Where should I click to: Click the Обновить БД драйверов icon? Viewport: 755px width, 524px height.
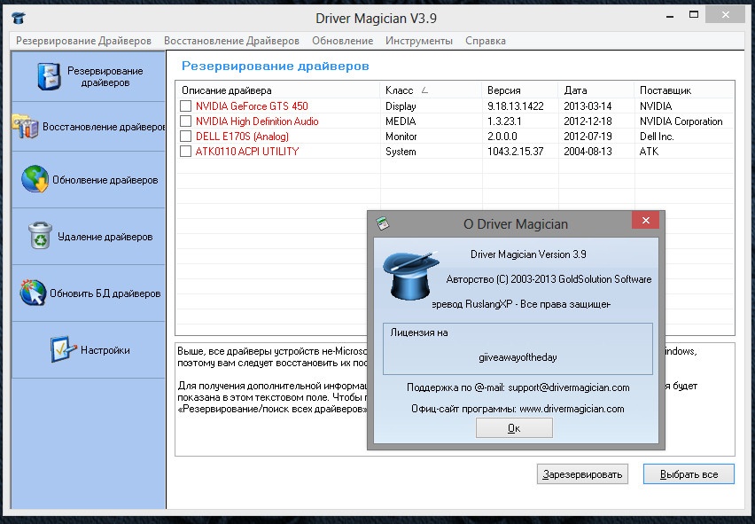click(x=33, y=293)
